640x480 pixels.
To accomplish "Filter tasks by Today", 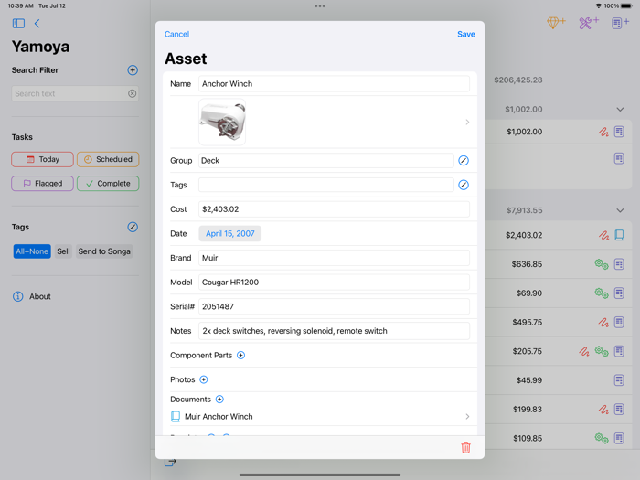I will tap(42, 159).
